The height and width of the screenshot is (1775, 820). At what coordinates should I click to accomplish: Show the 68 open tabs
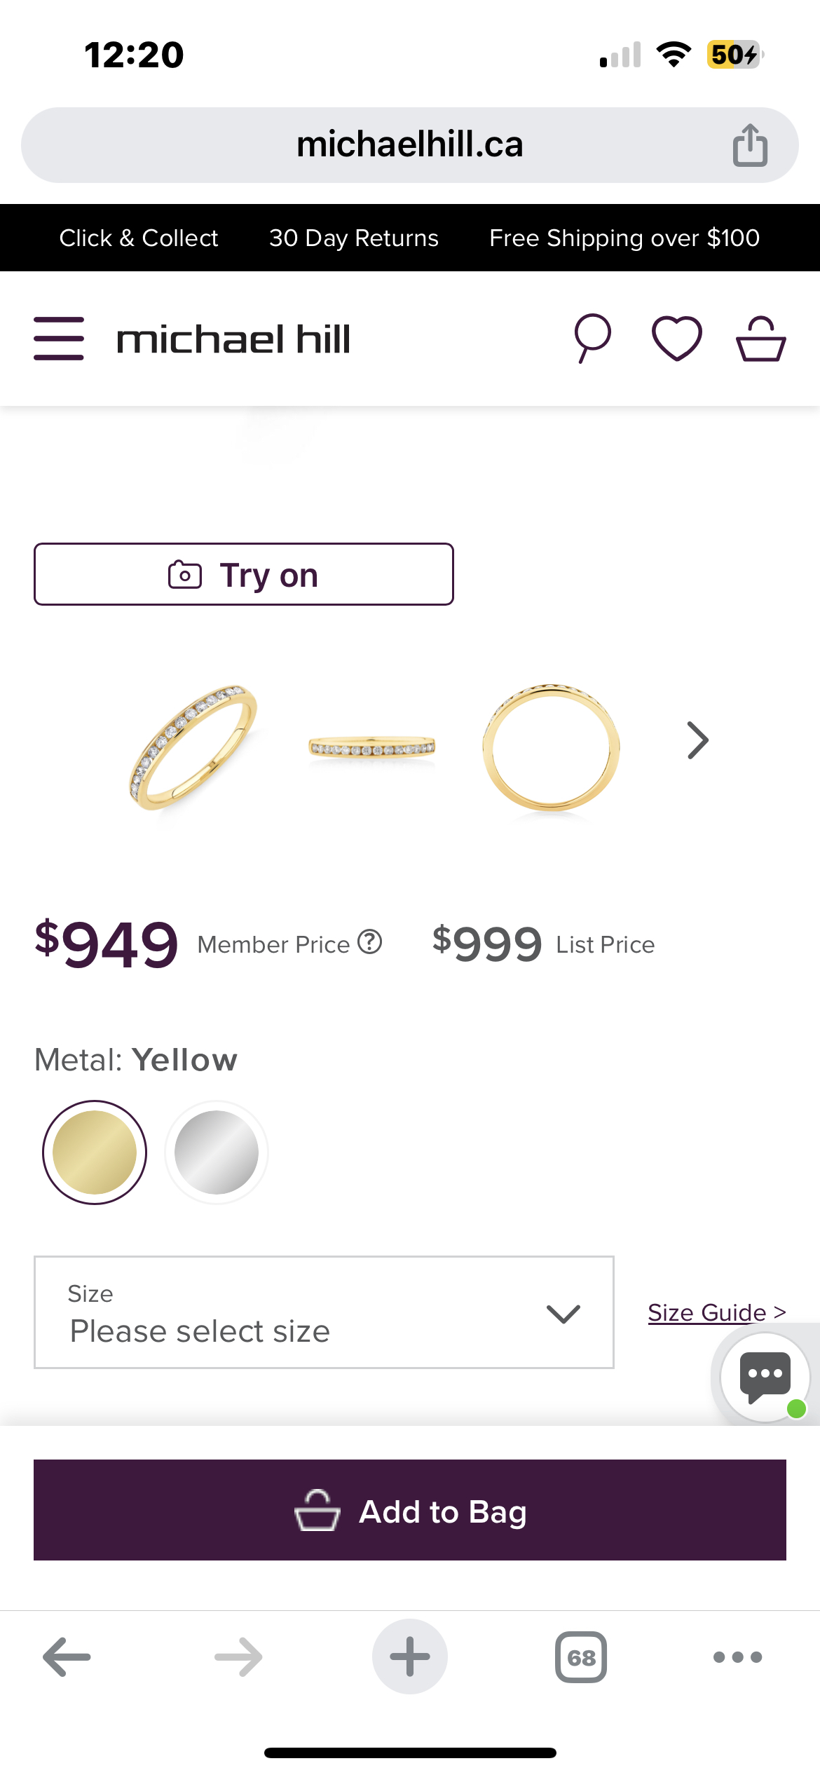[581, 1657]
